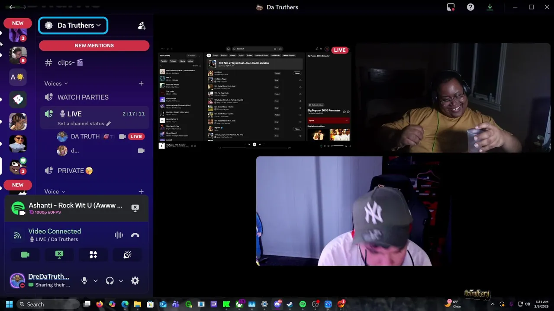Toggle camera off
The width and height of the screenshot is (554, 311).
pyautogui.click(x=25, y=255)
